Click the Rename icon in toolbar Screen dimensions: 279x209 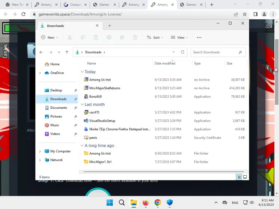point(109,37)
